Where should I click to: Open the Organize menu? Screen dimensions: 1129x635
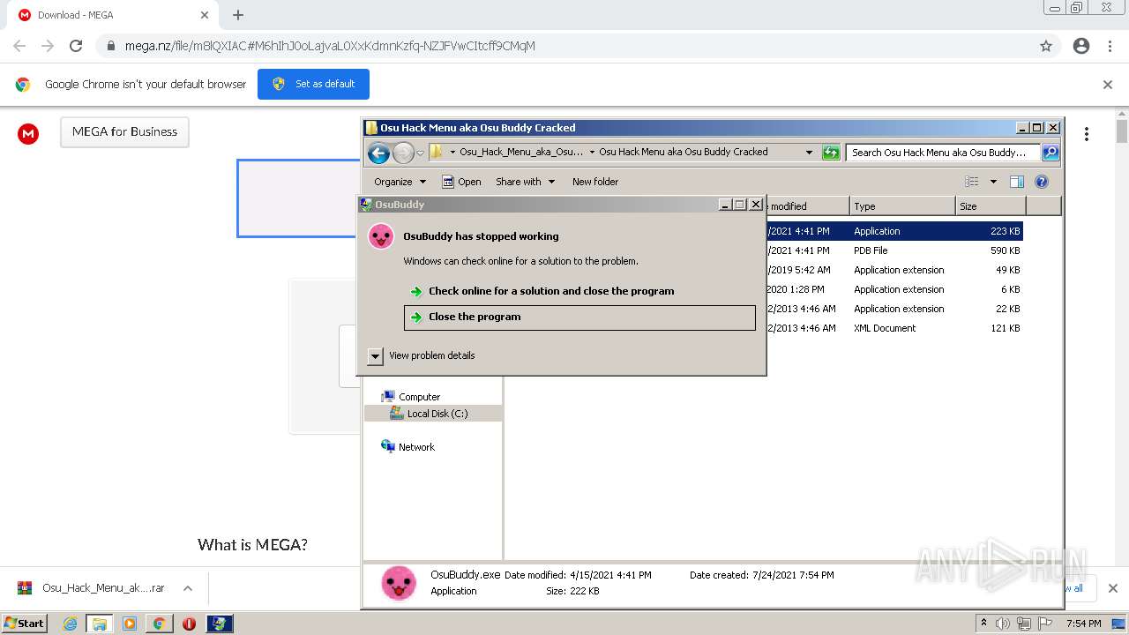pyautogui.click(x=400, y=182)
